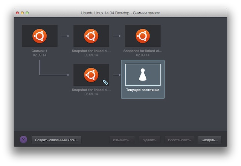This screenshot has width=241, height=166.
Task: Click the Удалить button
Action: pos(150,140)
